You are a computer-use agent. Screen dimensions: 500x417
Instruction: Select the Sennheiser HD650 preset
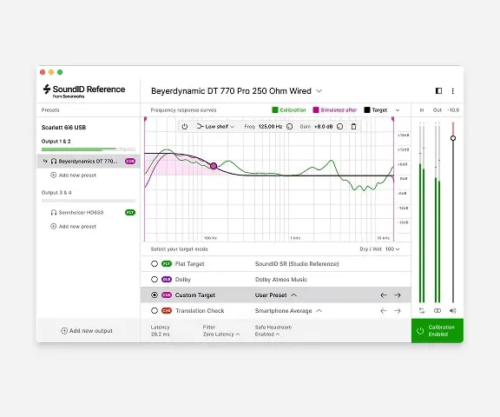tap(89, 213)
